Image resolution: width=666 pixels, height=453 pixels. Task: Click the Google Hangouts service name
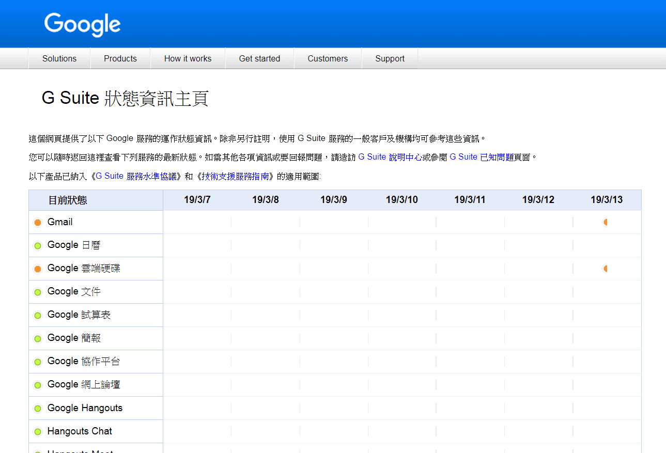[x=85, y=408]
